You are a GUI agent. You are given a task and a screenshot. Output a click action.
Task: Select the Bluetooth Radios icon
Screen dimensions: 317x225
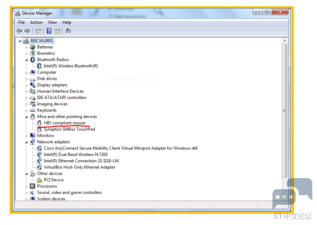click(x=32, y=60)
